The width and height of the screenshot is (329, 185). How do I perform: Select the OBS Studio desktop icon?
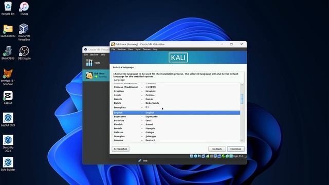pyautogui.click(x=24, y=53)
